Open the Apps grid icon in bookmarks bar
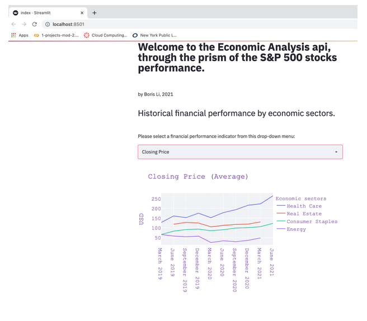367x321 pixels. 13,35
